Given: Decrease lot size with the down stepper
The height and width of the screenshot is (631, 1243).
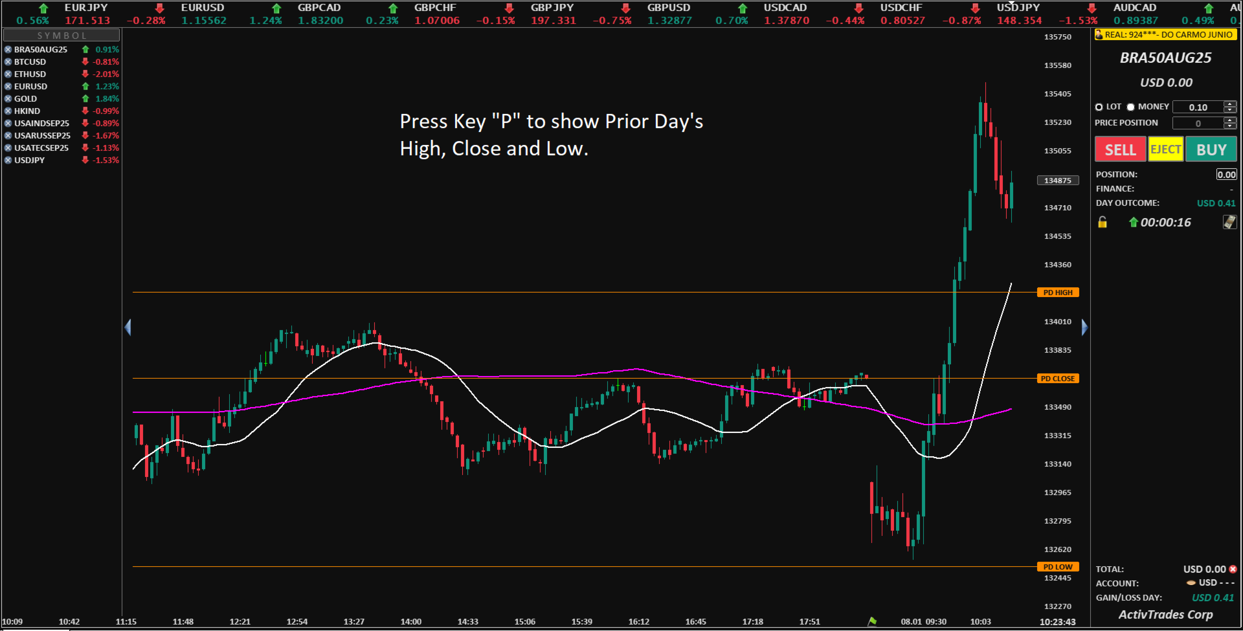Looking at the screenshot, I should click(1230, 110).
